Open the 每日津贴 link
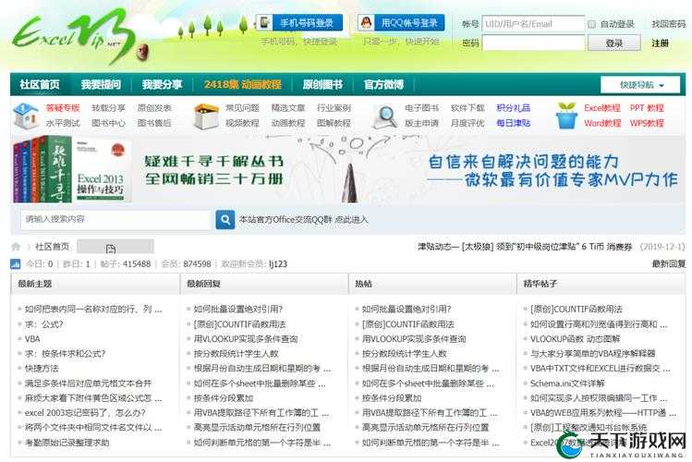The width and height of the screenshot is (692, 462). point(514,123)
